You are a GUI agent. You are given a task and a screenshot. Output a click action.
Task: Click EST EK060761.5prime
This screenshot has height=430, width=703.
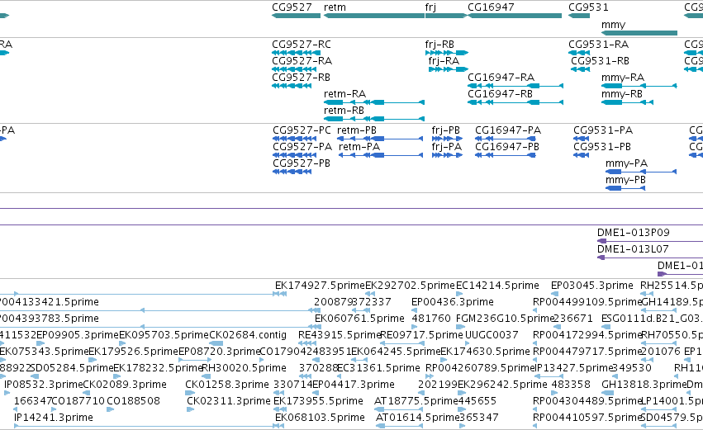tap(359, 319)
